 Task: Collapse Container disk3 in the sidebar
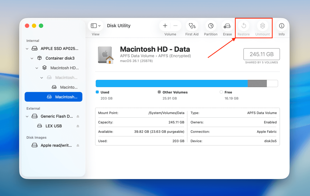click(32, 58)
